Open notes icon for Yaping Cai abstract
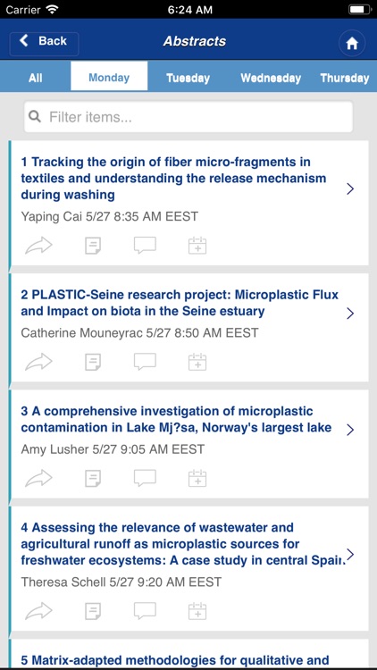This screenshot has height=670, width=377. 93,246
